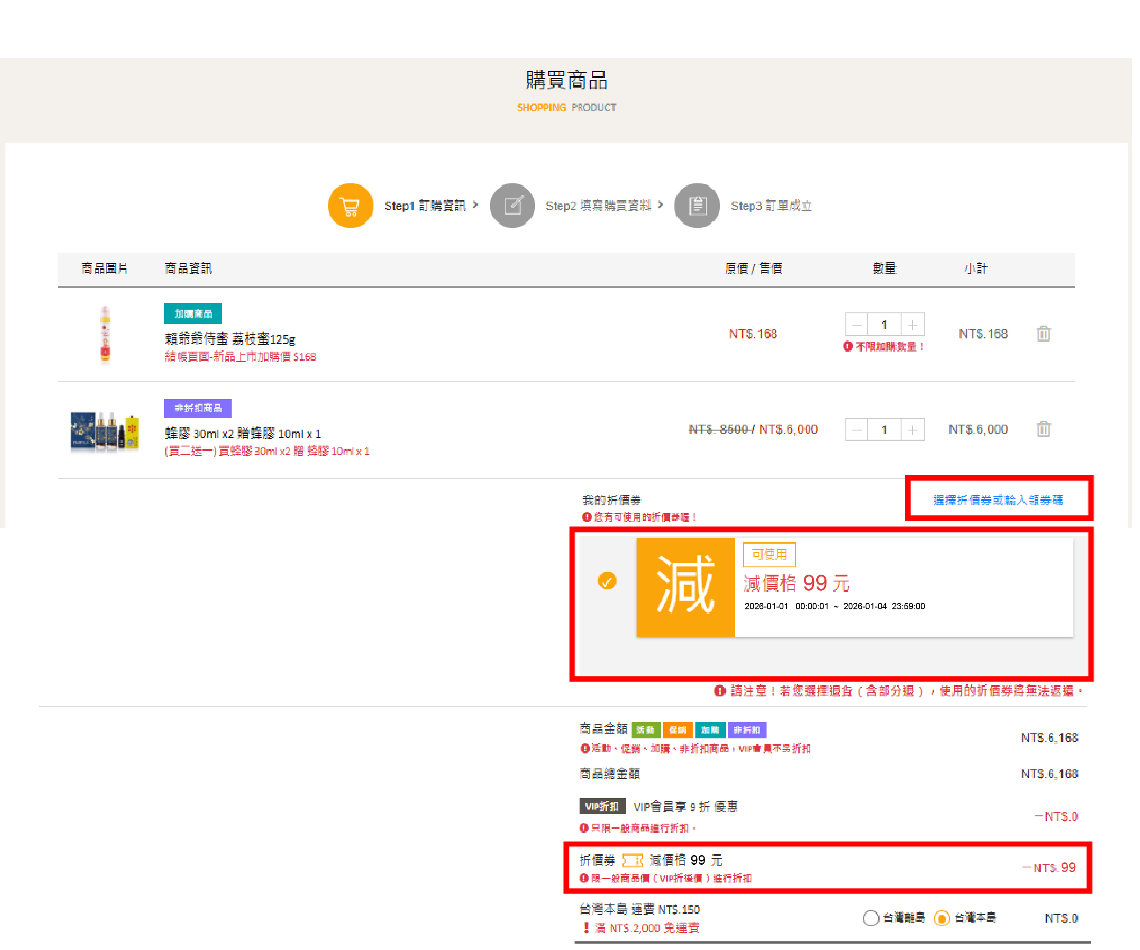1140x950 pixels.
Task: Remove the propolis set using trash icon
Action: pyautogui.click(x=1043, y=429)
